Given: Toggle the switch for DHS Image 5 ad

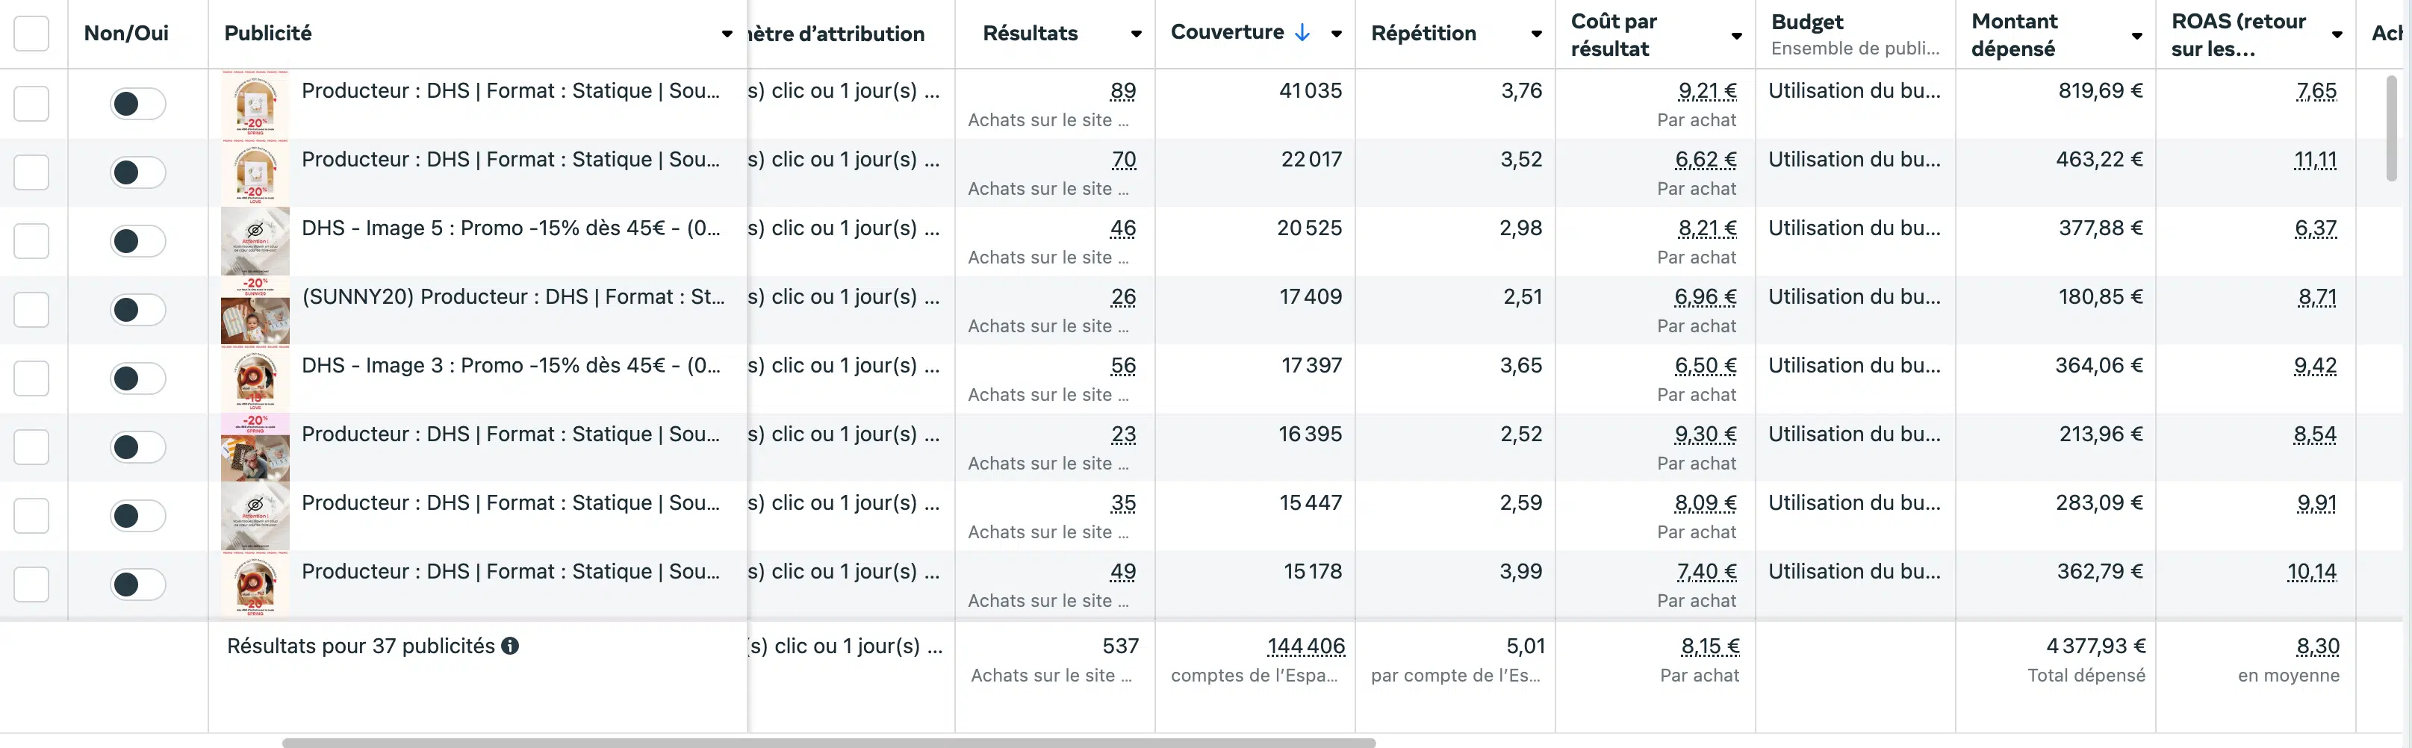Looking at the screenshot, I should 137,240.
